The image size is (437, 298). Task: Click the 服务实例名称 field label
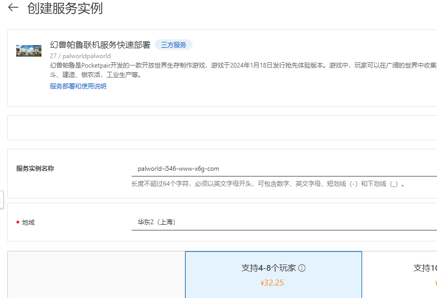tap(35, 169)
